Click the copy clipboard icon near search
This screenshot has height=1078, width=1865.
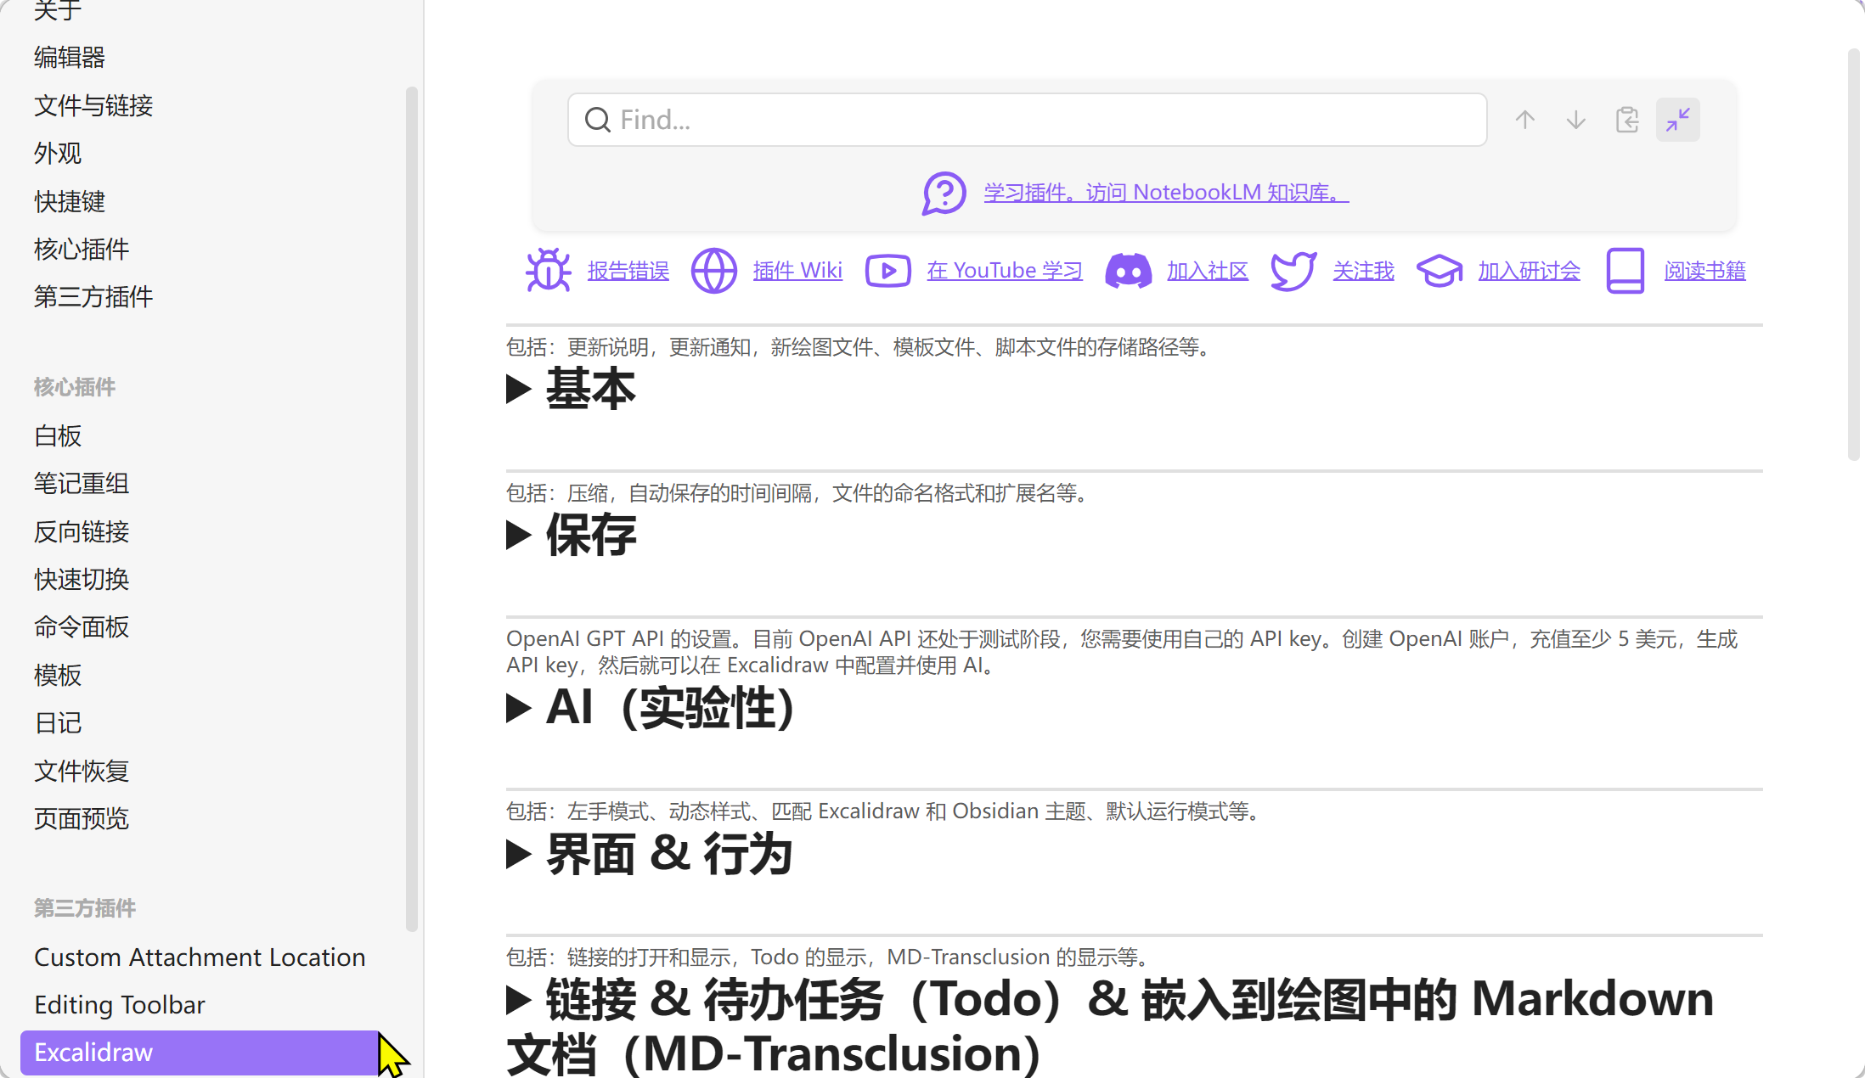[1626, 120]
